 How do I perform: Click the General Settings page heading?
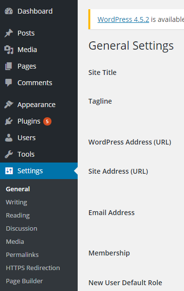131,46
